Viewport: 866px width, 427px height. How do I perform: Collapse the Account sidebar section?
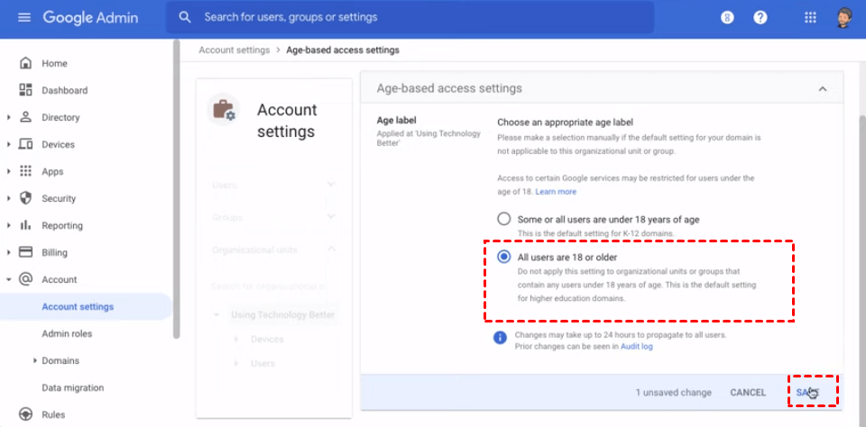coord(9,279)
